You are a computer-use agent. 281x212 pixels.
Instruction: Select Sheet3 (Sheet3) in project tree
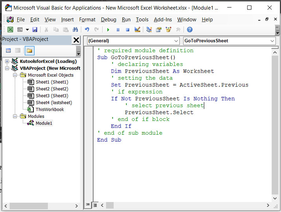(52, 96)
